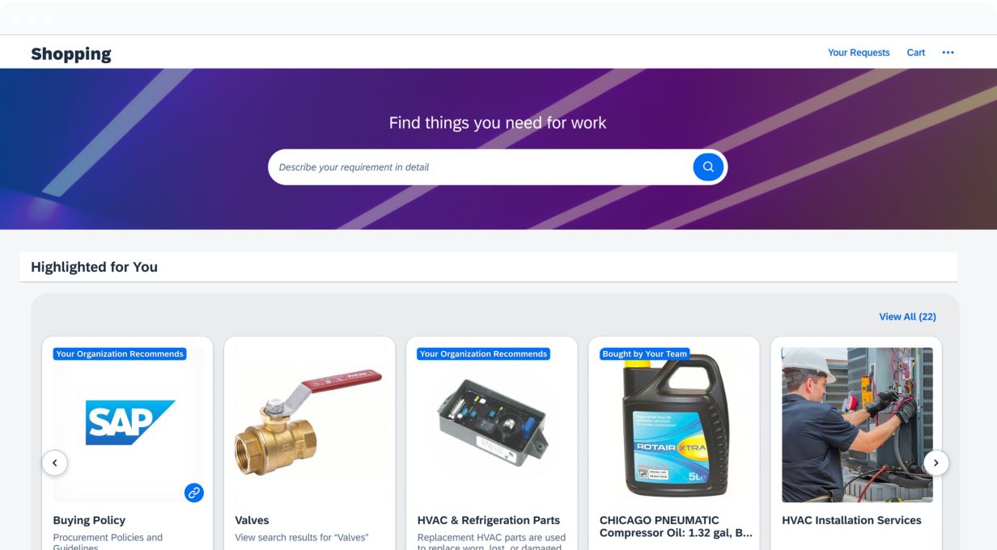The height and width of the screenshot is (550, 997).
Task: Open the three-dot overflow menu
Action: [948, 53]
